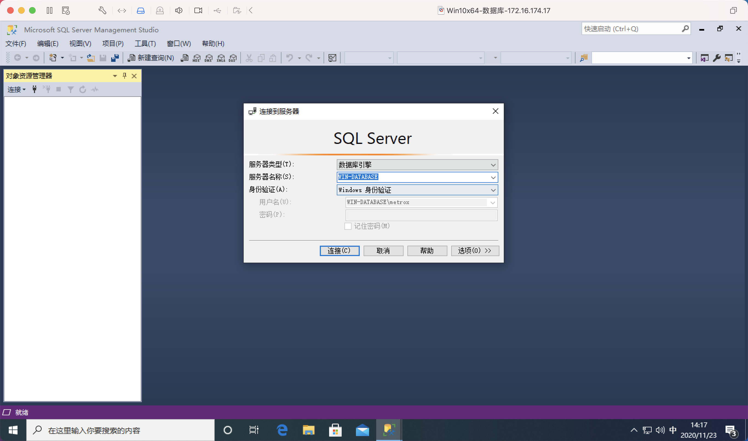This screenshot has height=441, width=748.
Task: Click the New Query (新建查询) toolbar button
Action: coord(151,58)
